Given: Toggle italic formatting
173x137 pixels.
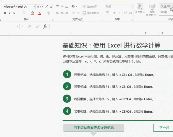Looking at the screenshot, I should point(10,13).
